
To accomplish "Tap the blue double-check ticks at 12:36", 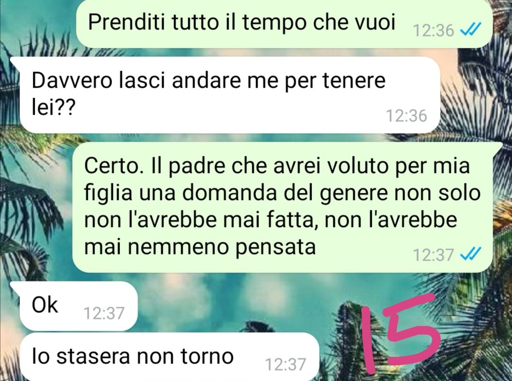I will click(470, 30).
